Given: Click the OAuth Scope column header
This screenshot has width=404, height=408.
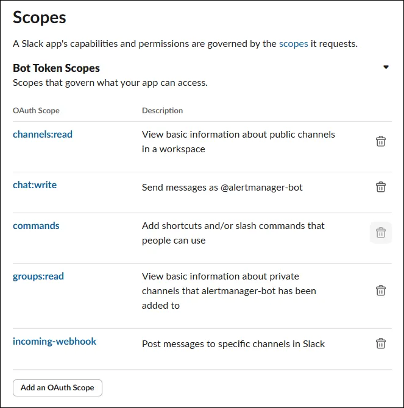Looking at the screenshot, I should pos(36,110).
